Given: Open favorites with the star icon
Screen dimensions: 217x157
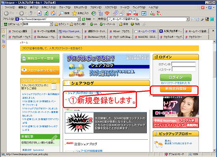Looking at the screenshot, I should 74,13.
